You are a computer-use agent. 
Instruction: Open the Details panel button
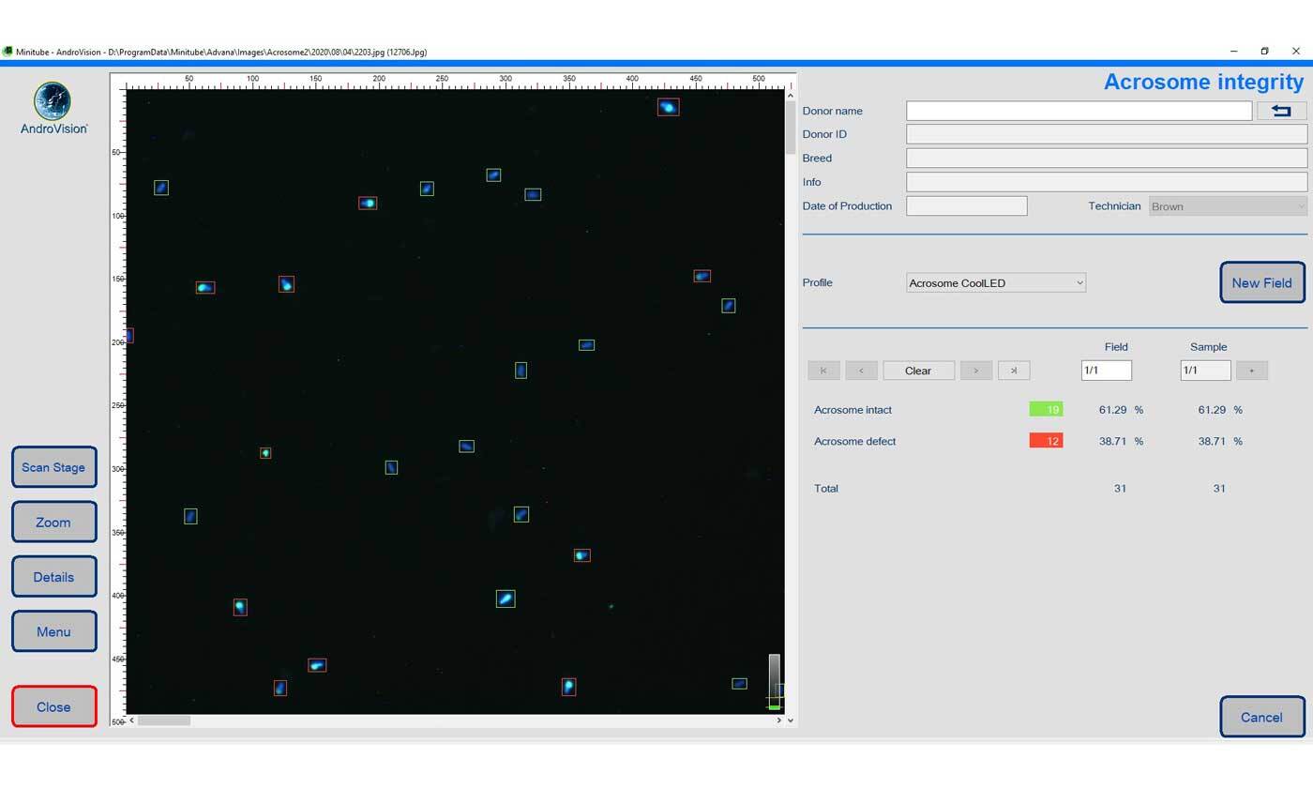(x=53, y=577)
